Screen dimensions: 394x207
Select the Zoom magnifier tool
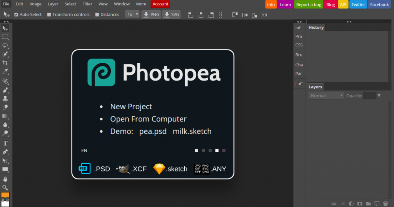(x=5, y=187)
